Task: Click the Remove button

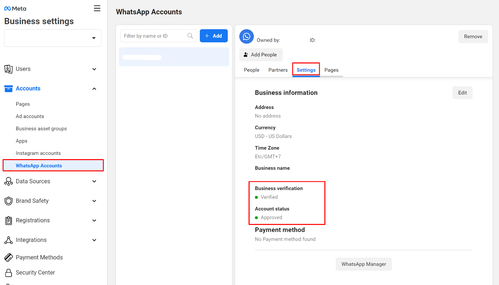Action: [x=473, y=36]
